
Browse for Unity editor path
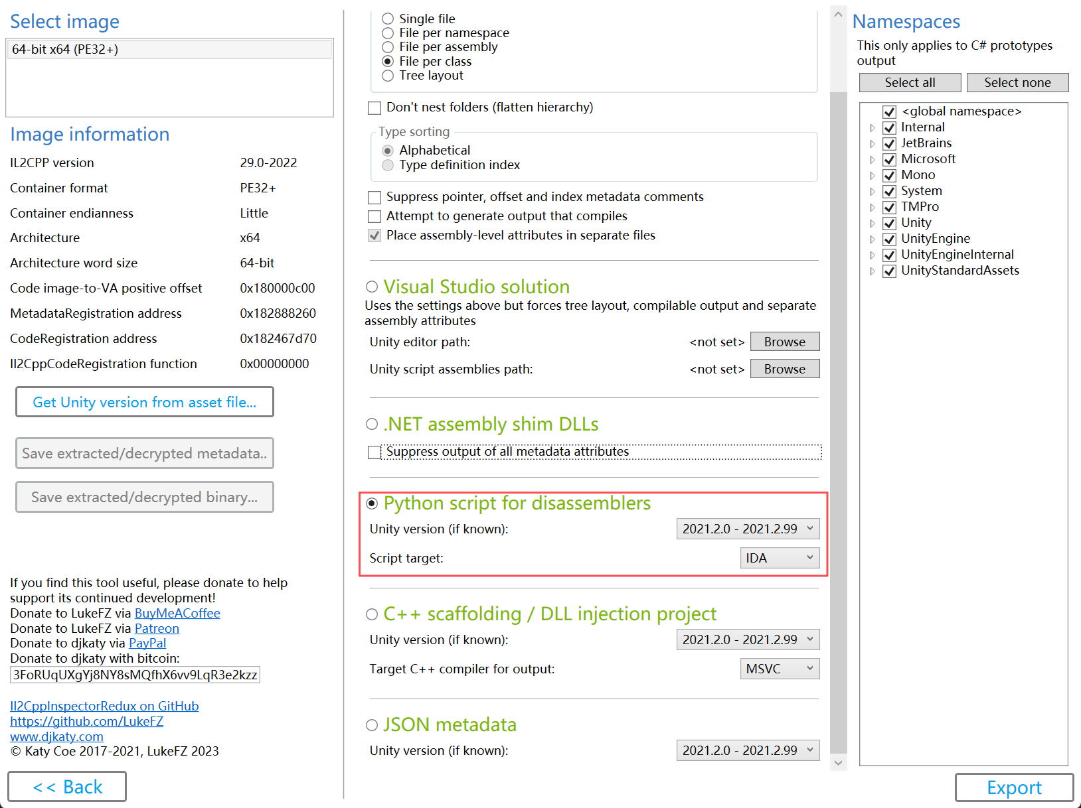[x=784, y=342]
